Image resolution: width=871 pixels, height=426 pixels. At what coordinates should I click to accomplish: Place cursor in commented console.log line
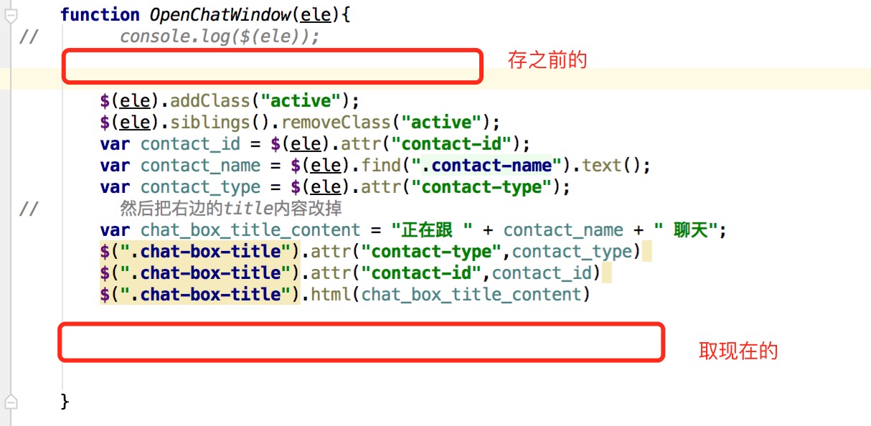point(220,36)
